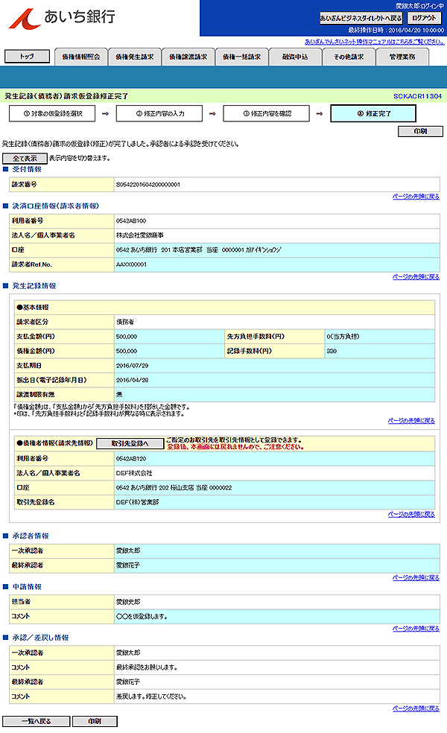Click payment due date 2016/07/29

click(x=133, y=366)
